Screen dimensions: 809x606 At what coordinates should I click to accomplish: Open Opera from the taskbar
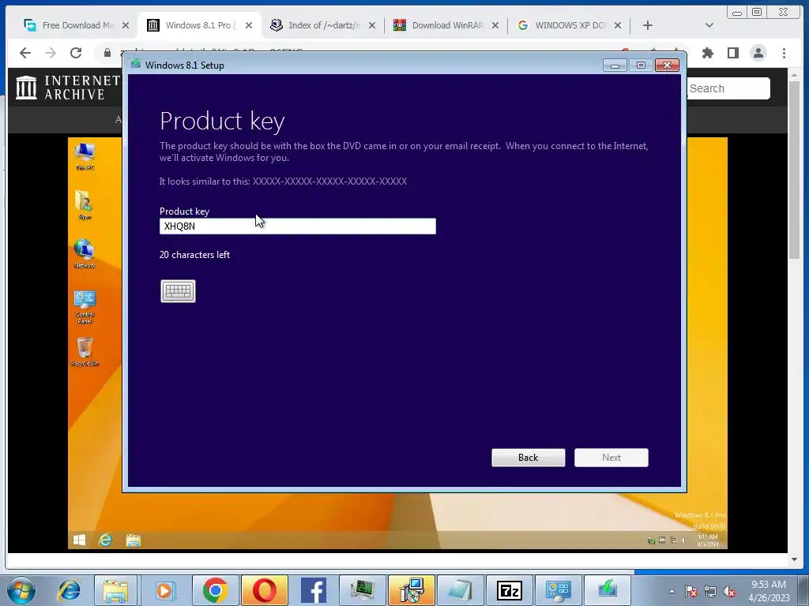[264, 590]
